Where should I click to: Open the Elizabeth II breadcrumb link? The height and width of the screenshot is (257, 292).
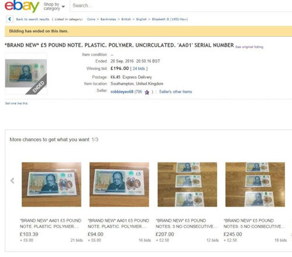pos(170,19)
